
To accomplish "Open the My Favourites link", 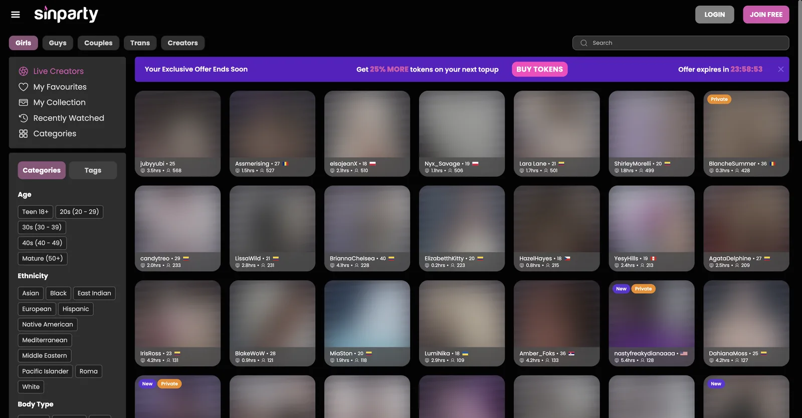I will (x=60, y=87).
